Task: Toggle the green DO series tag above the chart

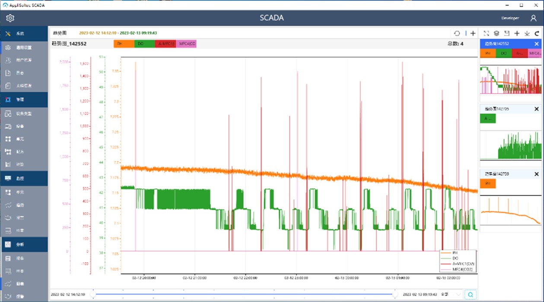Action: coord(144,44)
